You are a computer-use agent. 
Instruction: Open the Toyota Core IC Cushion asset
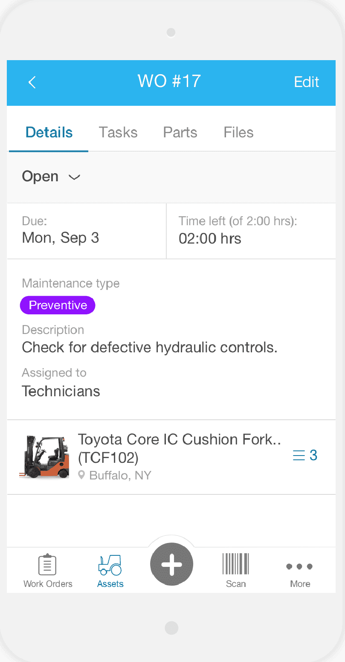tap(179, 448)
